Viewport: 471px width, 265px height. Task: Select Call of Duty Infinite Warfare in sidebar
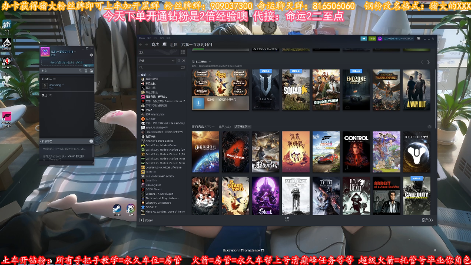pos(161,145)
